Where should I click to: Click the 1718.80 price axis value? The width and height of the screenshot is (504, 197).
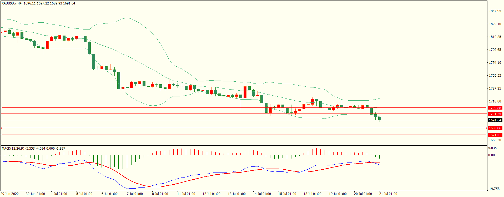(495, 101)
